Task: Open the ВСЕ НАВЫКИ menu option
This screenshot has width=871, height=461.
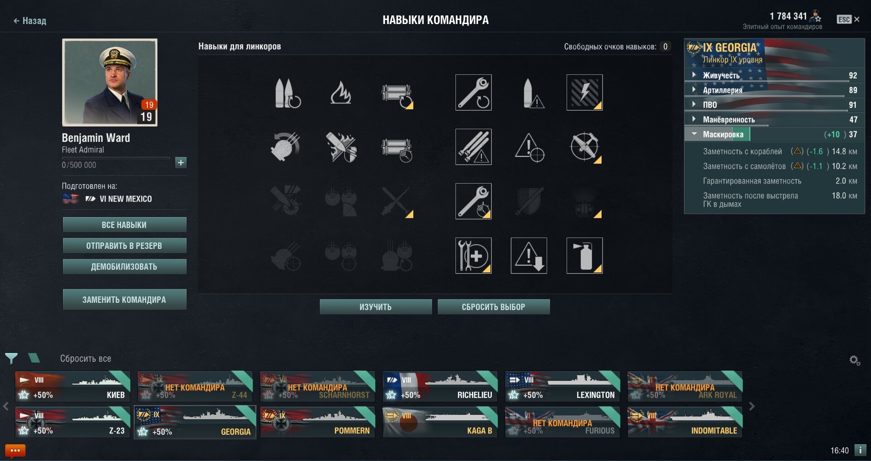Action: (124, 225)
